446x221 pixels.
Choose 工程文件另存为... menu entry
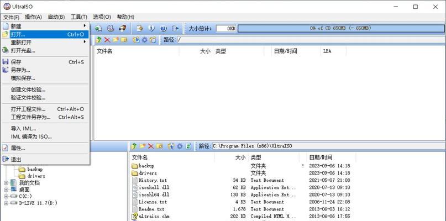click(45, 117)
